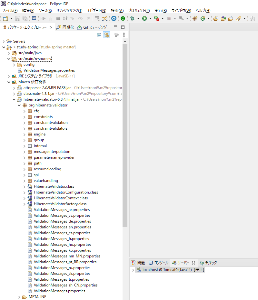Switch to the コンソール tab
Screen dimensions: 258x300
(x=159, y=263)
